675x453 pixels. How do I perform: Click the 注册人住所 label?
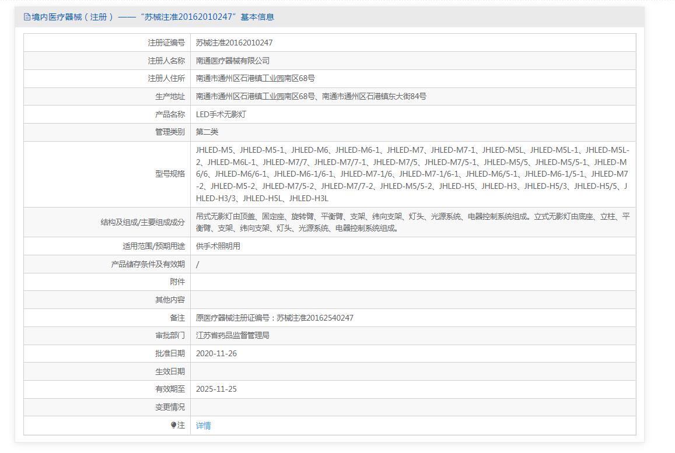[x=166, y=78]
